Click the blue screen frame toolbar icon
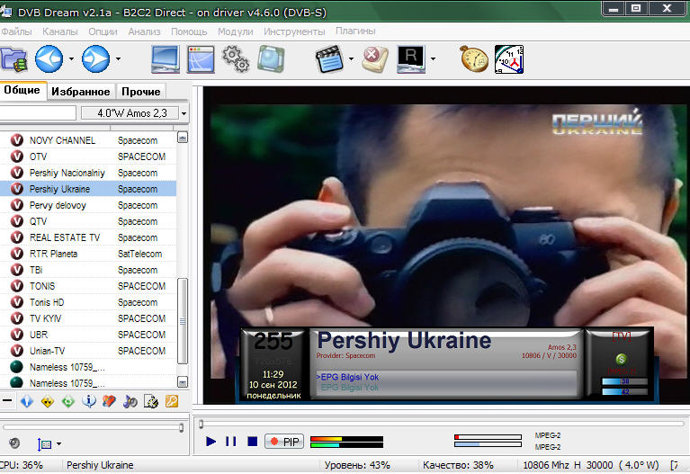Image resolution: width=690 pixels, height=474 pixels. click(x=271, y=59)
